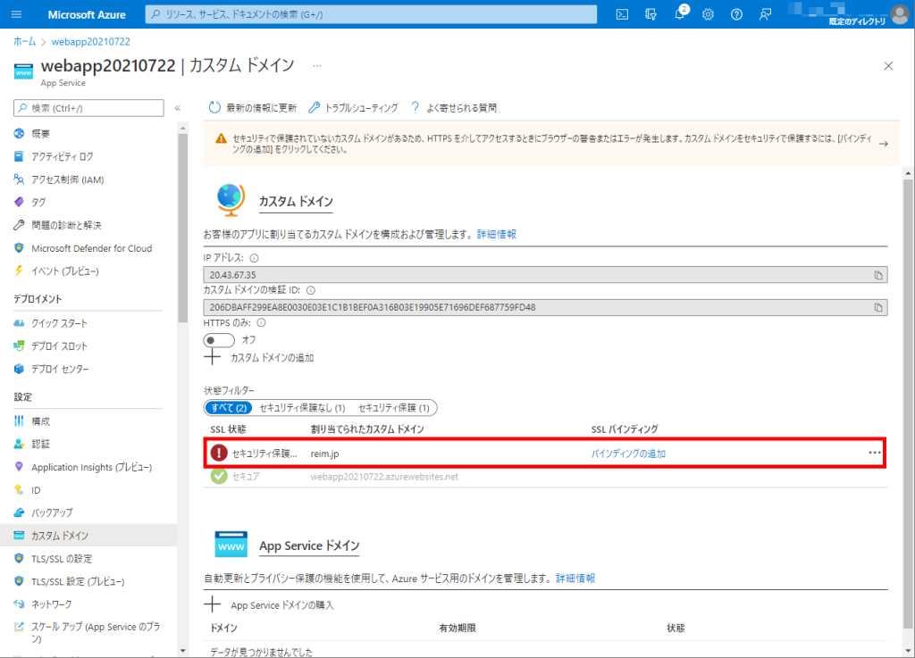
Task: Go to ホーム breadcrumb
Action: click(24, 41)
